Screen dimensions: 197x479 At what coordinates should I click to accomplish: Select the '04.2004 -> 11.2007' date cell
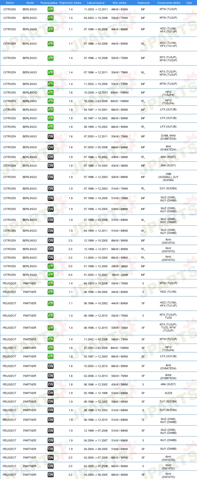pyautogui.click(x=96, y=440)
